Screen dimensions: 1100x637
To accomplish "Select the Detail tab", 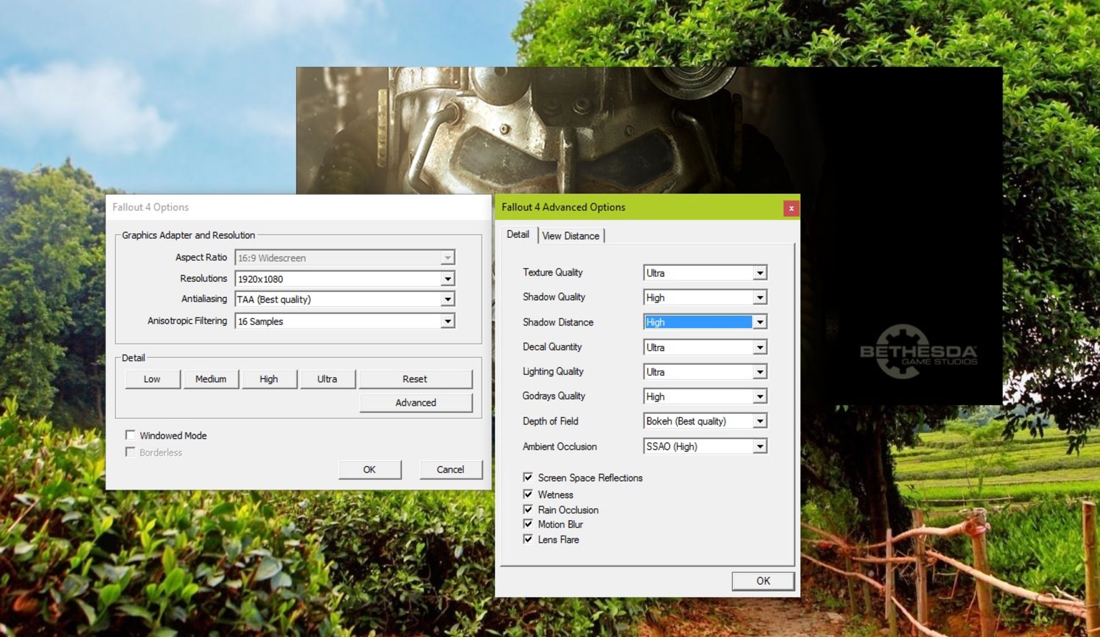I will pyautogui.click(x=518, y=234).
